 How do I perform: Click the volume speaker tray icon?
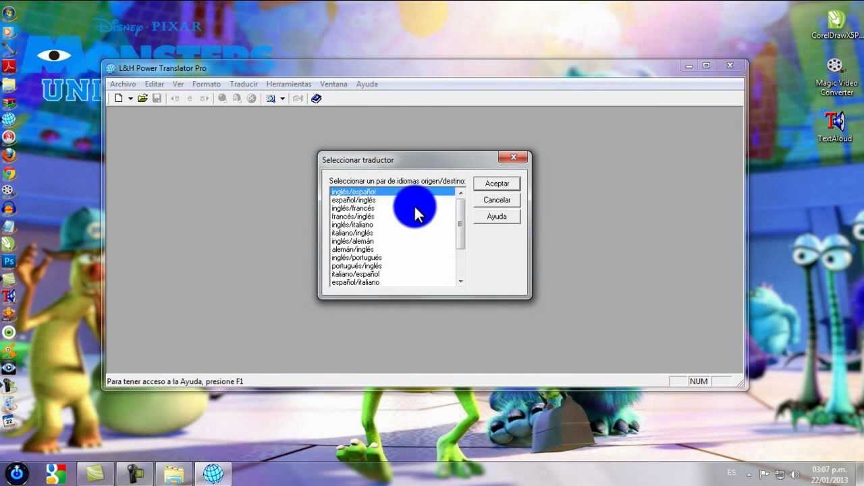click(x=794, y=475)
